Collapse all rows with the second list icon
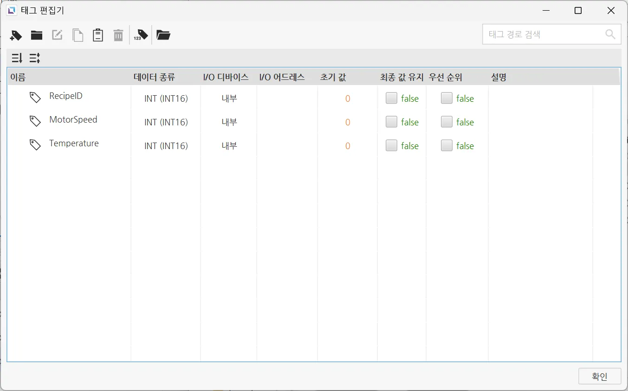The image size is (628, 391). point(35,58)
